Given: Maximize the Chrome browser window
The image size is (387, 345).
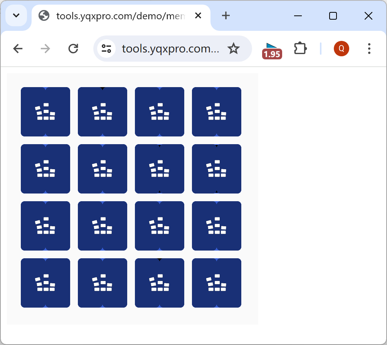Looking at the screenshot, I should click(x=333, y=16).
